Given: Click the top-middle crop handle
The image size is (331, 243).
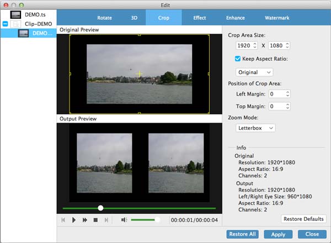Looking at the screenshot, I should [x=140, y=35].
